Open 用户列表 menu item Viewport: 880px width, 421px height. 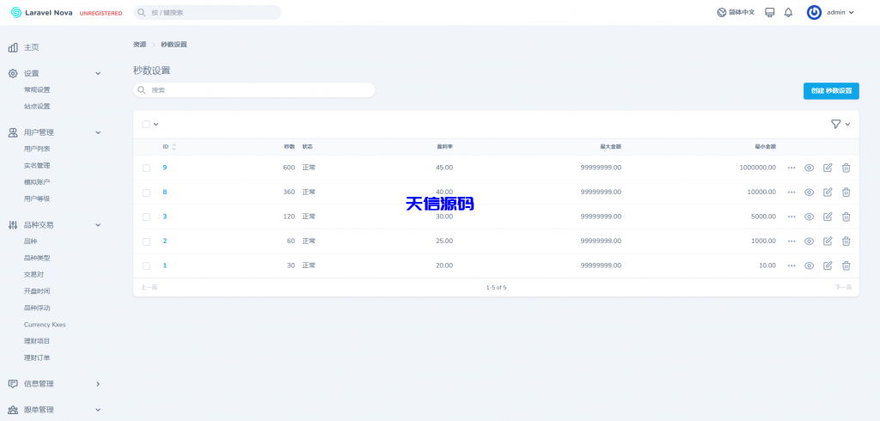coord(37,149)
